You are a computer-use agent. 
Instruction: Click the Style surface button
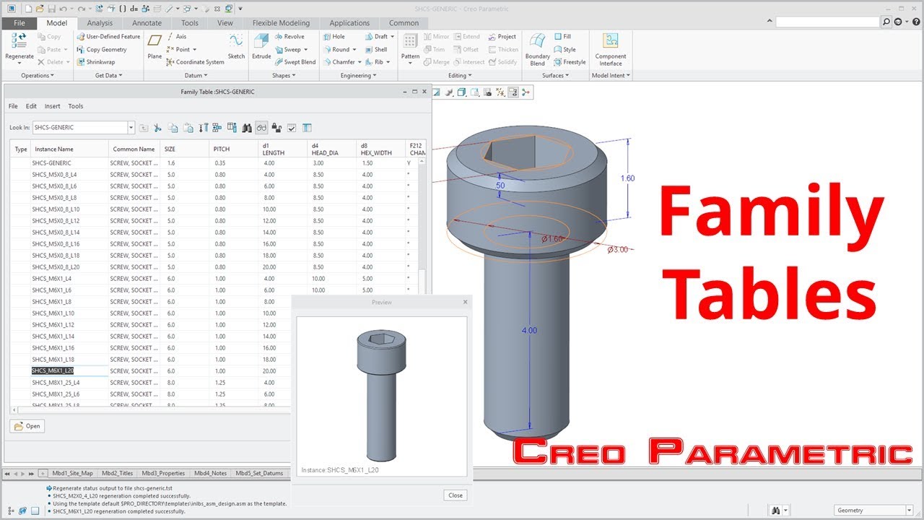pyautogui.click(x=565, y=49)
